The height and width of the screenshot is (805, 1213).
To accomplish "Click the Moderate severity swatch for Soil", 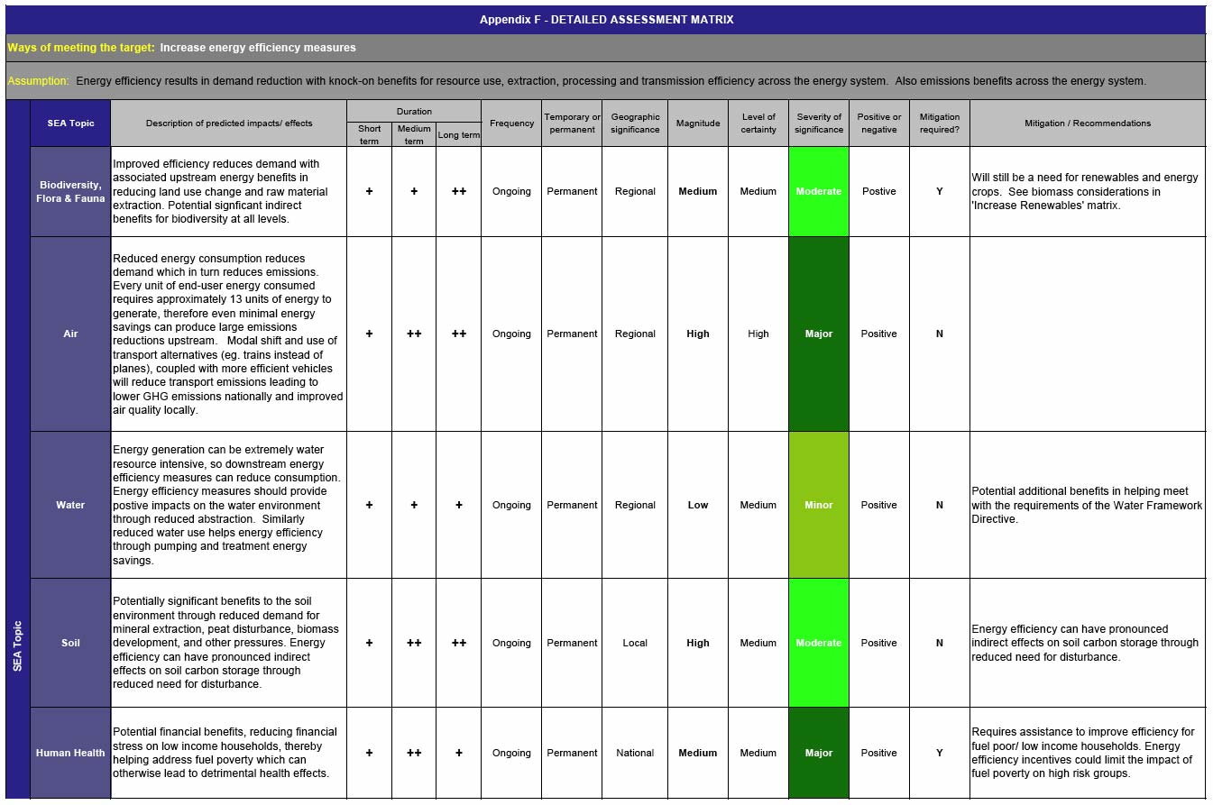I will [x=819, y=643].
